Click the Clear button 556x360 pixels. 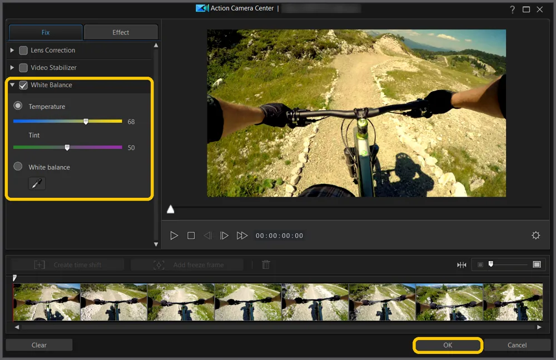click(x=39, y=345)
